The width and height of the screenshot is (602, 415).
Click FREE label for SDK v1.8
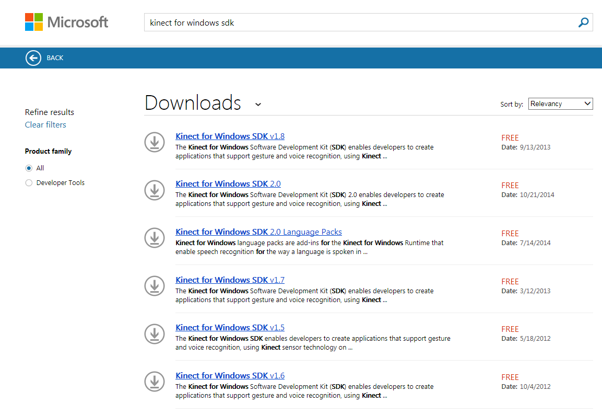click(x=510, y=138)
